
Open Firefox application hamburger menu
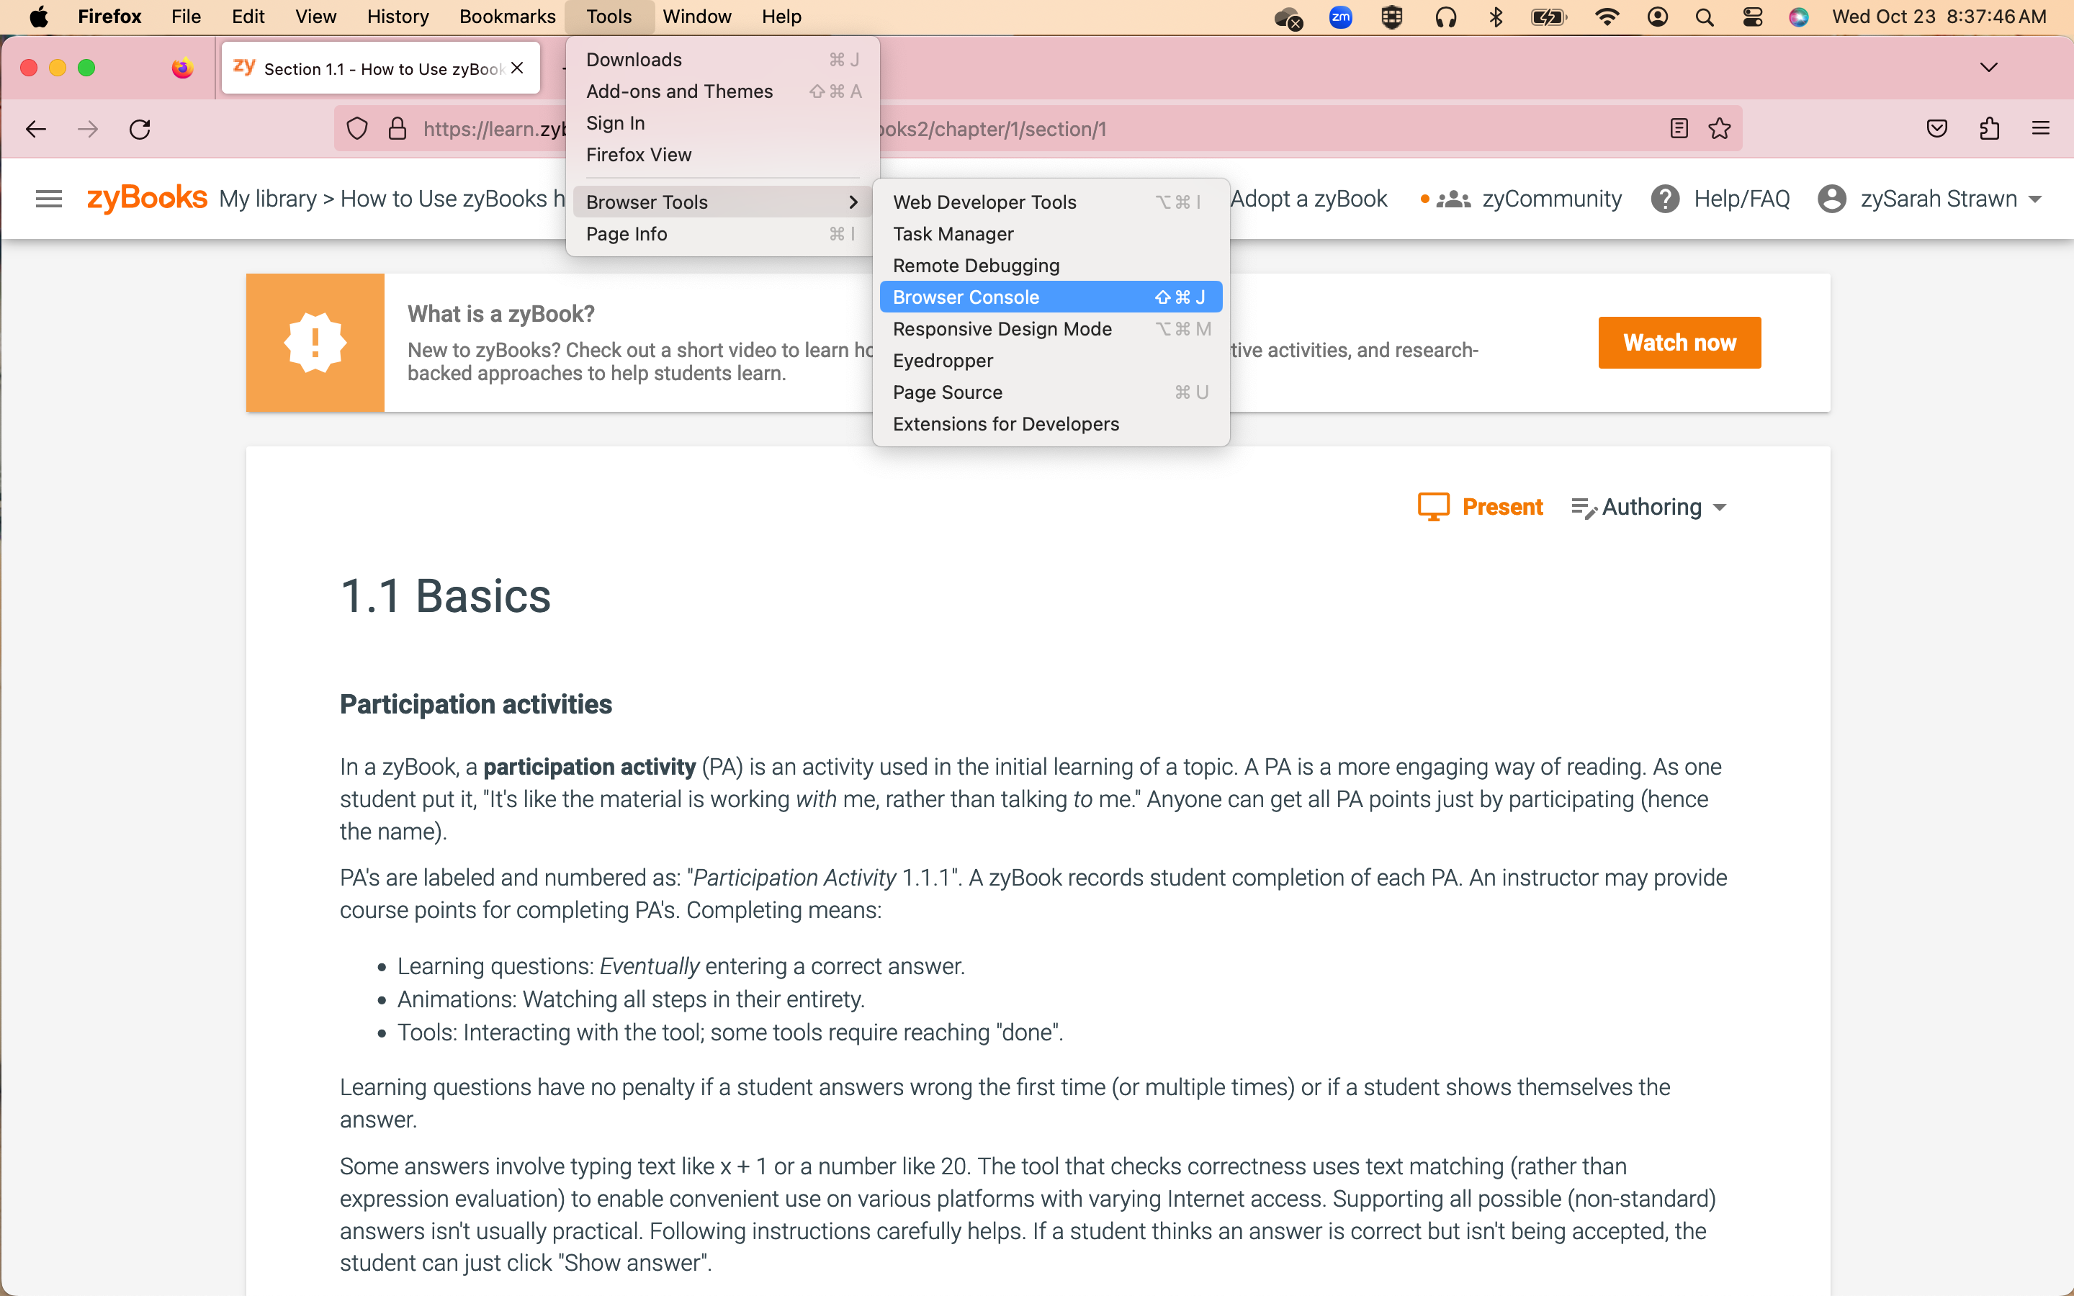2041,130
